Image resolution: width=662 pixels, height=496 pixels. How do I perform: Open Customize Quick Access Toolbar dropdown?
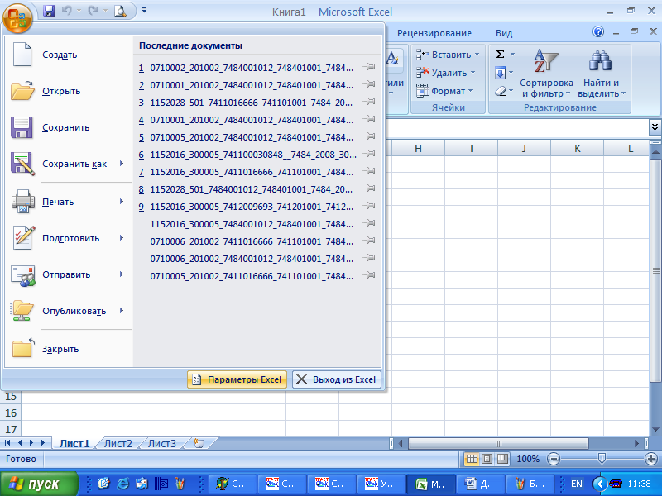click(144, 10)
